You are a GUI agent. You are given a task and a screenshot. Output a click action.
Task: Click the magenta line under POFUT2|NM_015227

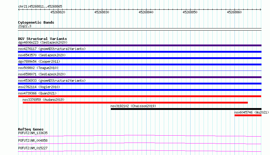pos(140,151)
